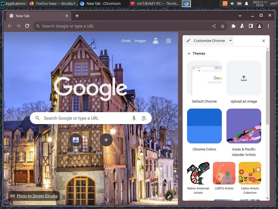Open the Photo by Sergey Dzyuba link
The height and width of the screenshot is (209, 278).
pyautogui.click(x=37, y=196)
